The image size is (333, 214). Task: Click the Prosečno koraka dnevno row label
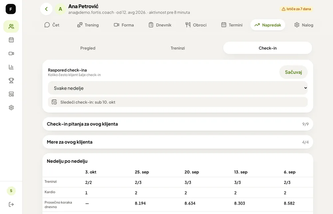click(x=58, y=205)
